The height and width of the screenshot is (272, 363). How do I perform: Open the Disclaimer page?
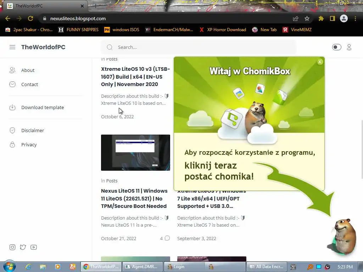(33, 130)
